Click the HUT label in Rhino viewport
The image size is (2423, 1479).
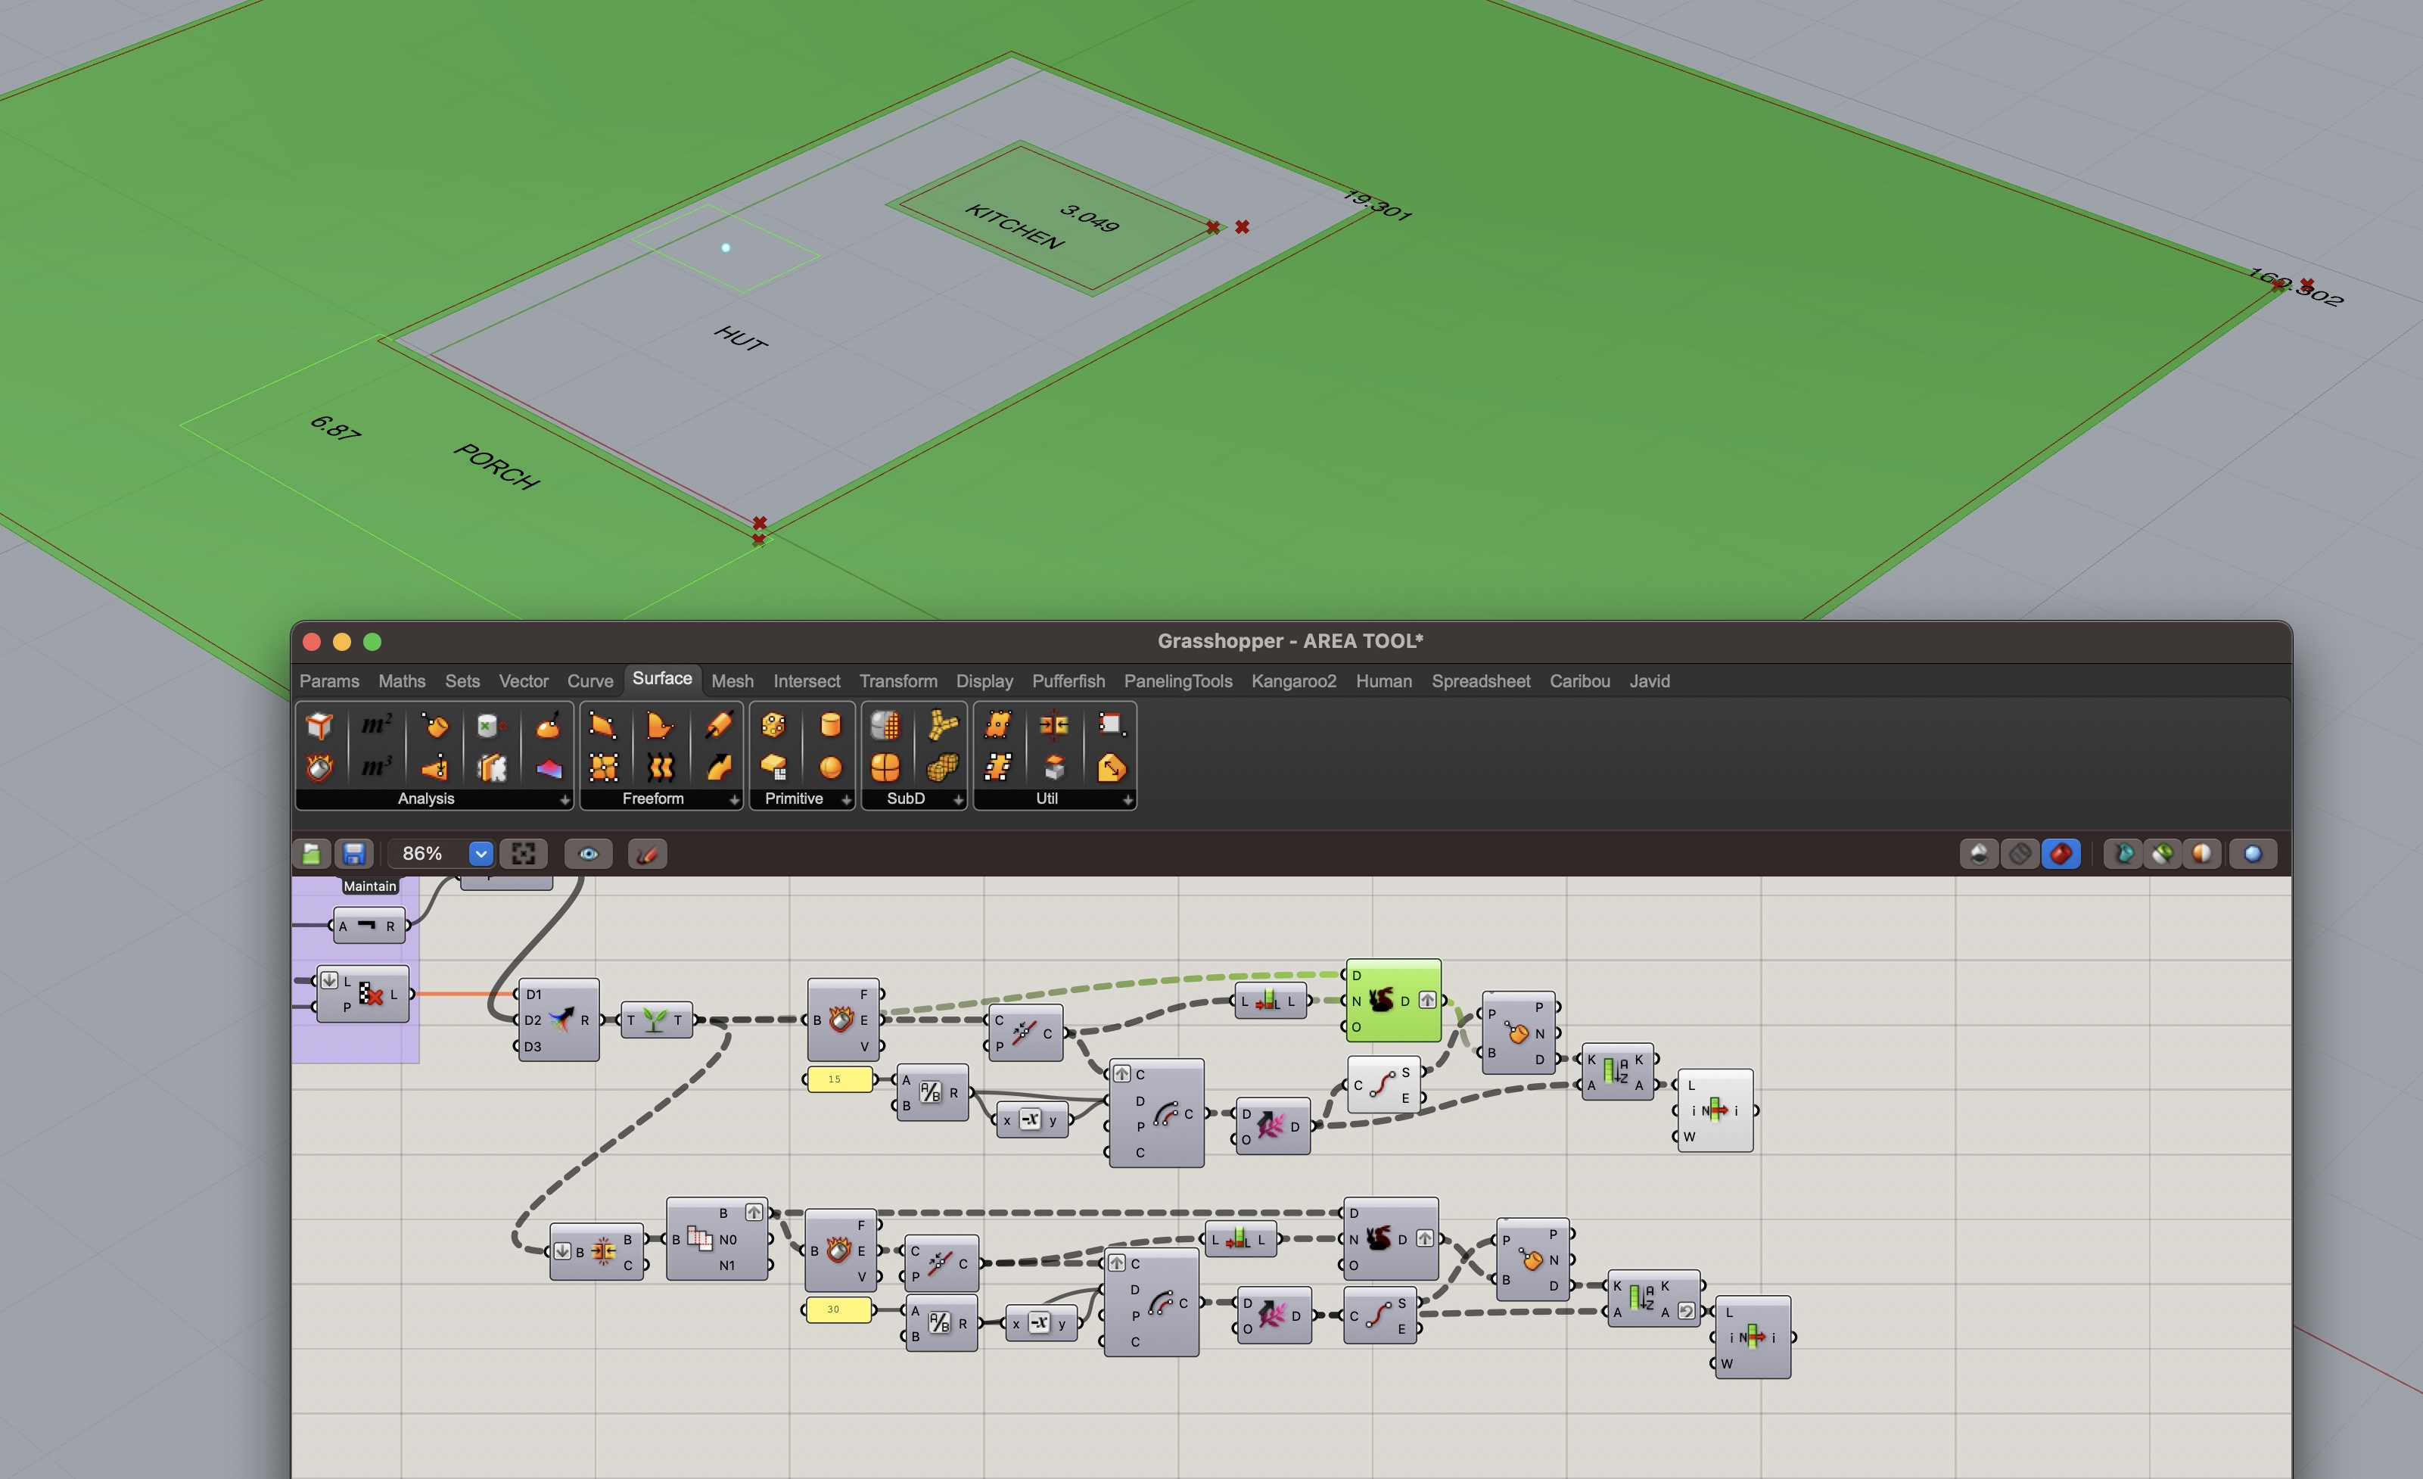741,338
